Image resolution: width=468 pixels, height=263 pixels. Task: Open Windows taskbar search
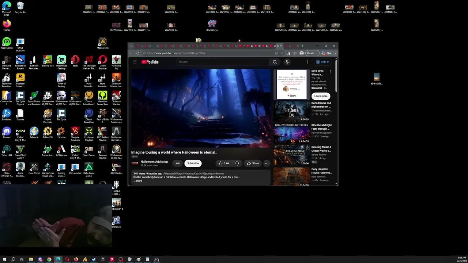(13, 259)
